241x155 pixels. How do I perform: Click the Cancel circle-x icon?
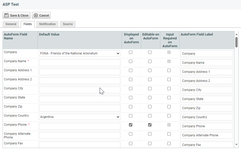coord(36,15)
